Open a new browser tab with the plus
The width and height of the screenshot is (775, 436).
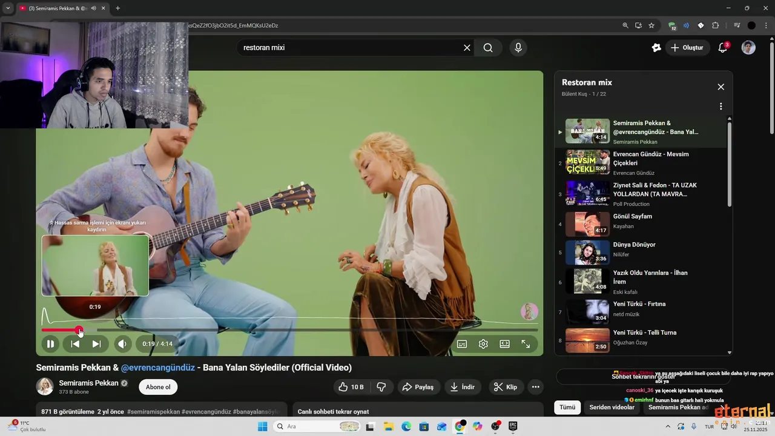click(117, 8)
